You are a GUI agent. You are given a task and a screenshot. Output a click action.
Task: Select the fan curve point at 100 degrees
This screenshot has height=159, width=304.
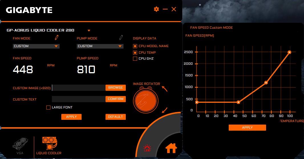point(289,52)
